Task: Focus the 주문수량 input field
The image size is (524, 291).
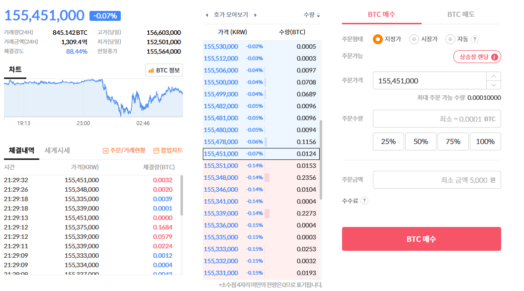Action: pyautogui.click(x=437, y=119)
